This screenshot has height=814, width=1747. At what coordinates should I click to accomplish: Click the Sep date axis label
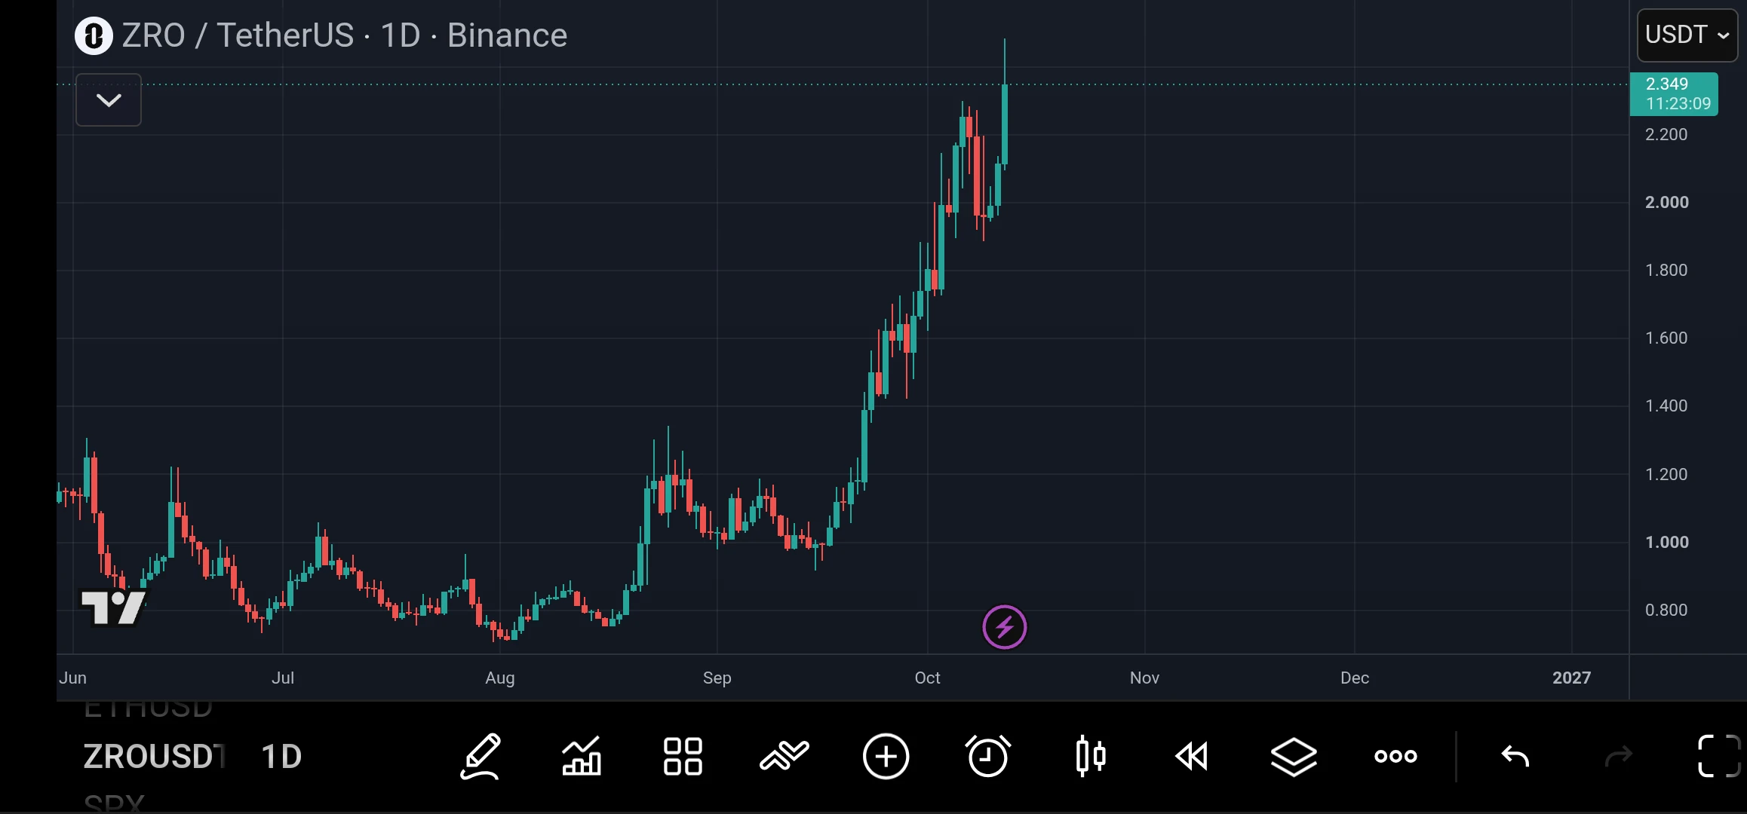(x=717, y=678)
